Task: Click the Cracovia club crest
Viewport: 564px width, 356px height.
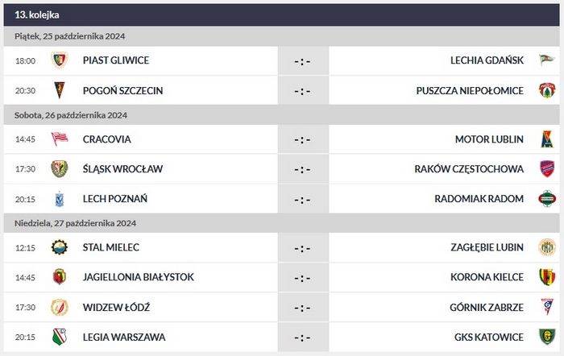Action: pyautogui.click(x=59, y=139)
